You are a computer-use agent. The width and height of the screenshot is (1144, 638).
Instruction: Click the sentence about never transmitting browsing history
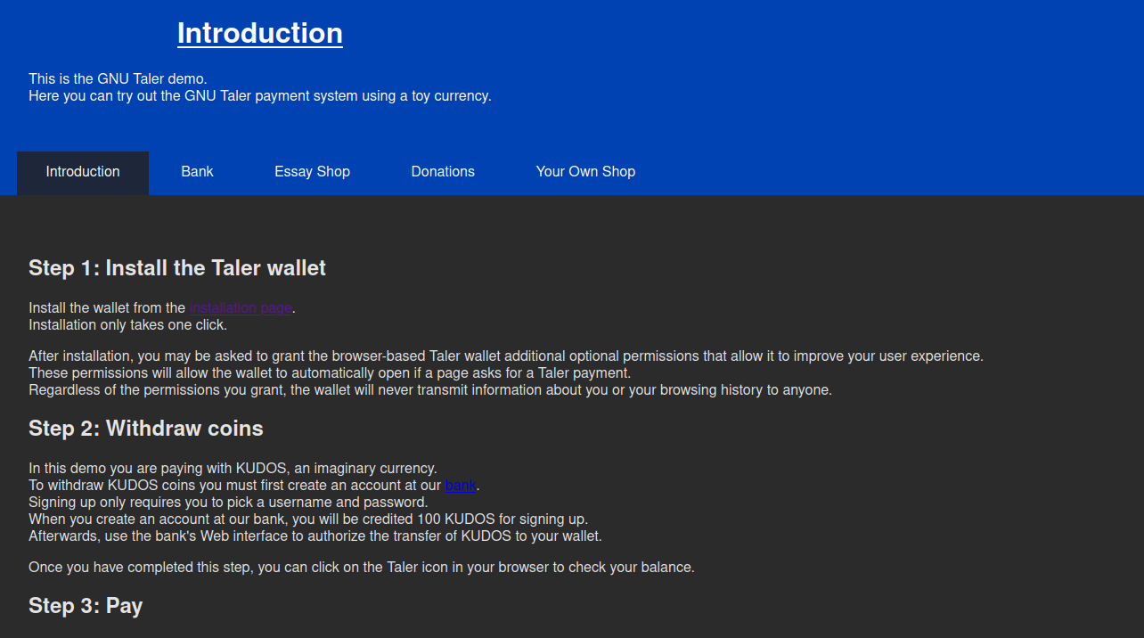pos(429,390)
